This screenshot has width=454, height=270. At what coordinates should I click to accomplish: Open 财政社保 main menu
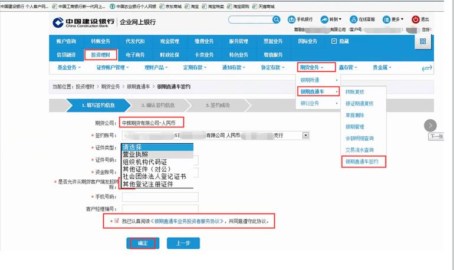(x=170, y=55)
